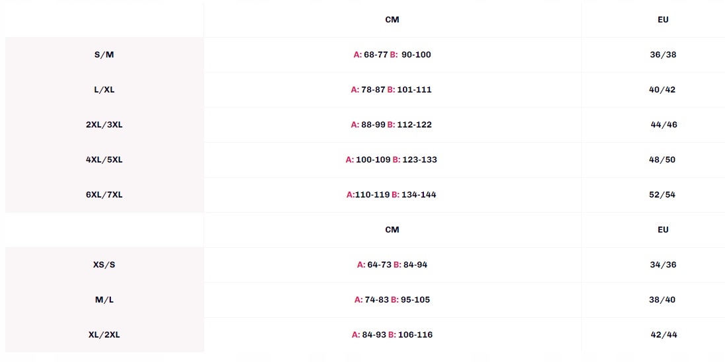Click the M/L size label
The image size is (725, 362).
pyautogui.click(x=104, y=300)
